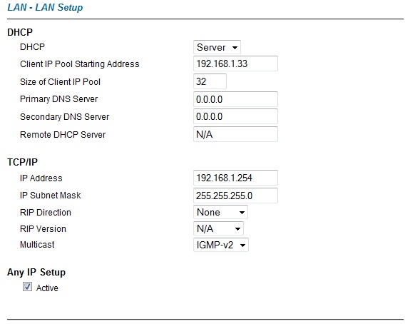
Task: Expand the RIP Direction dropdown
Action: (220, 212)
